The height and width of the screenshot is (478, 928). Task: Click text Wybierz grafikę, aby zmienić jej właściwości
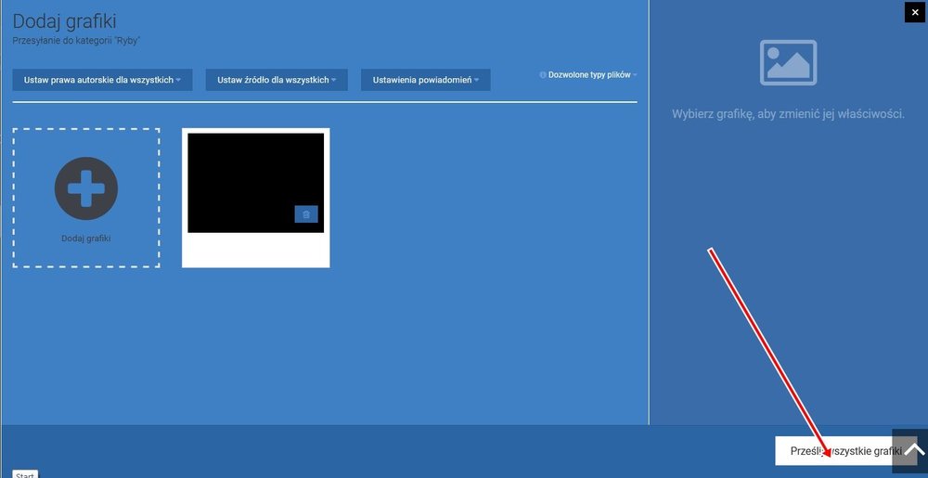point(788,114)
